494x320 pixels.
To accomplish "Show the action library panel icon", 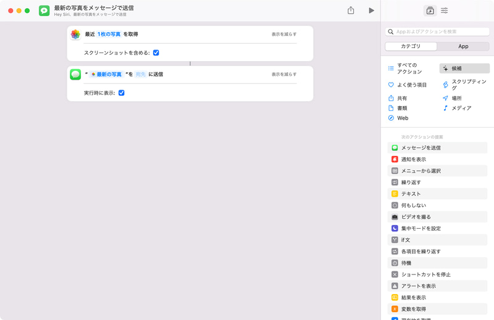I will pos(430,10).
